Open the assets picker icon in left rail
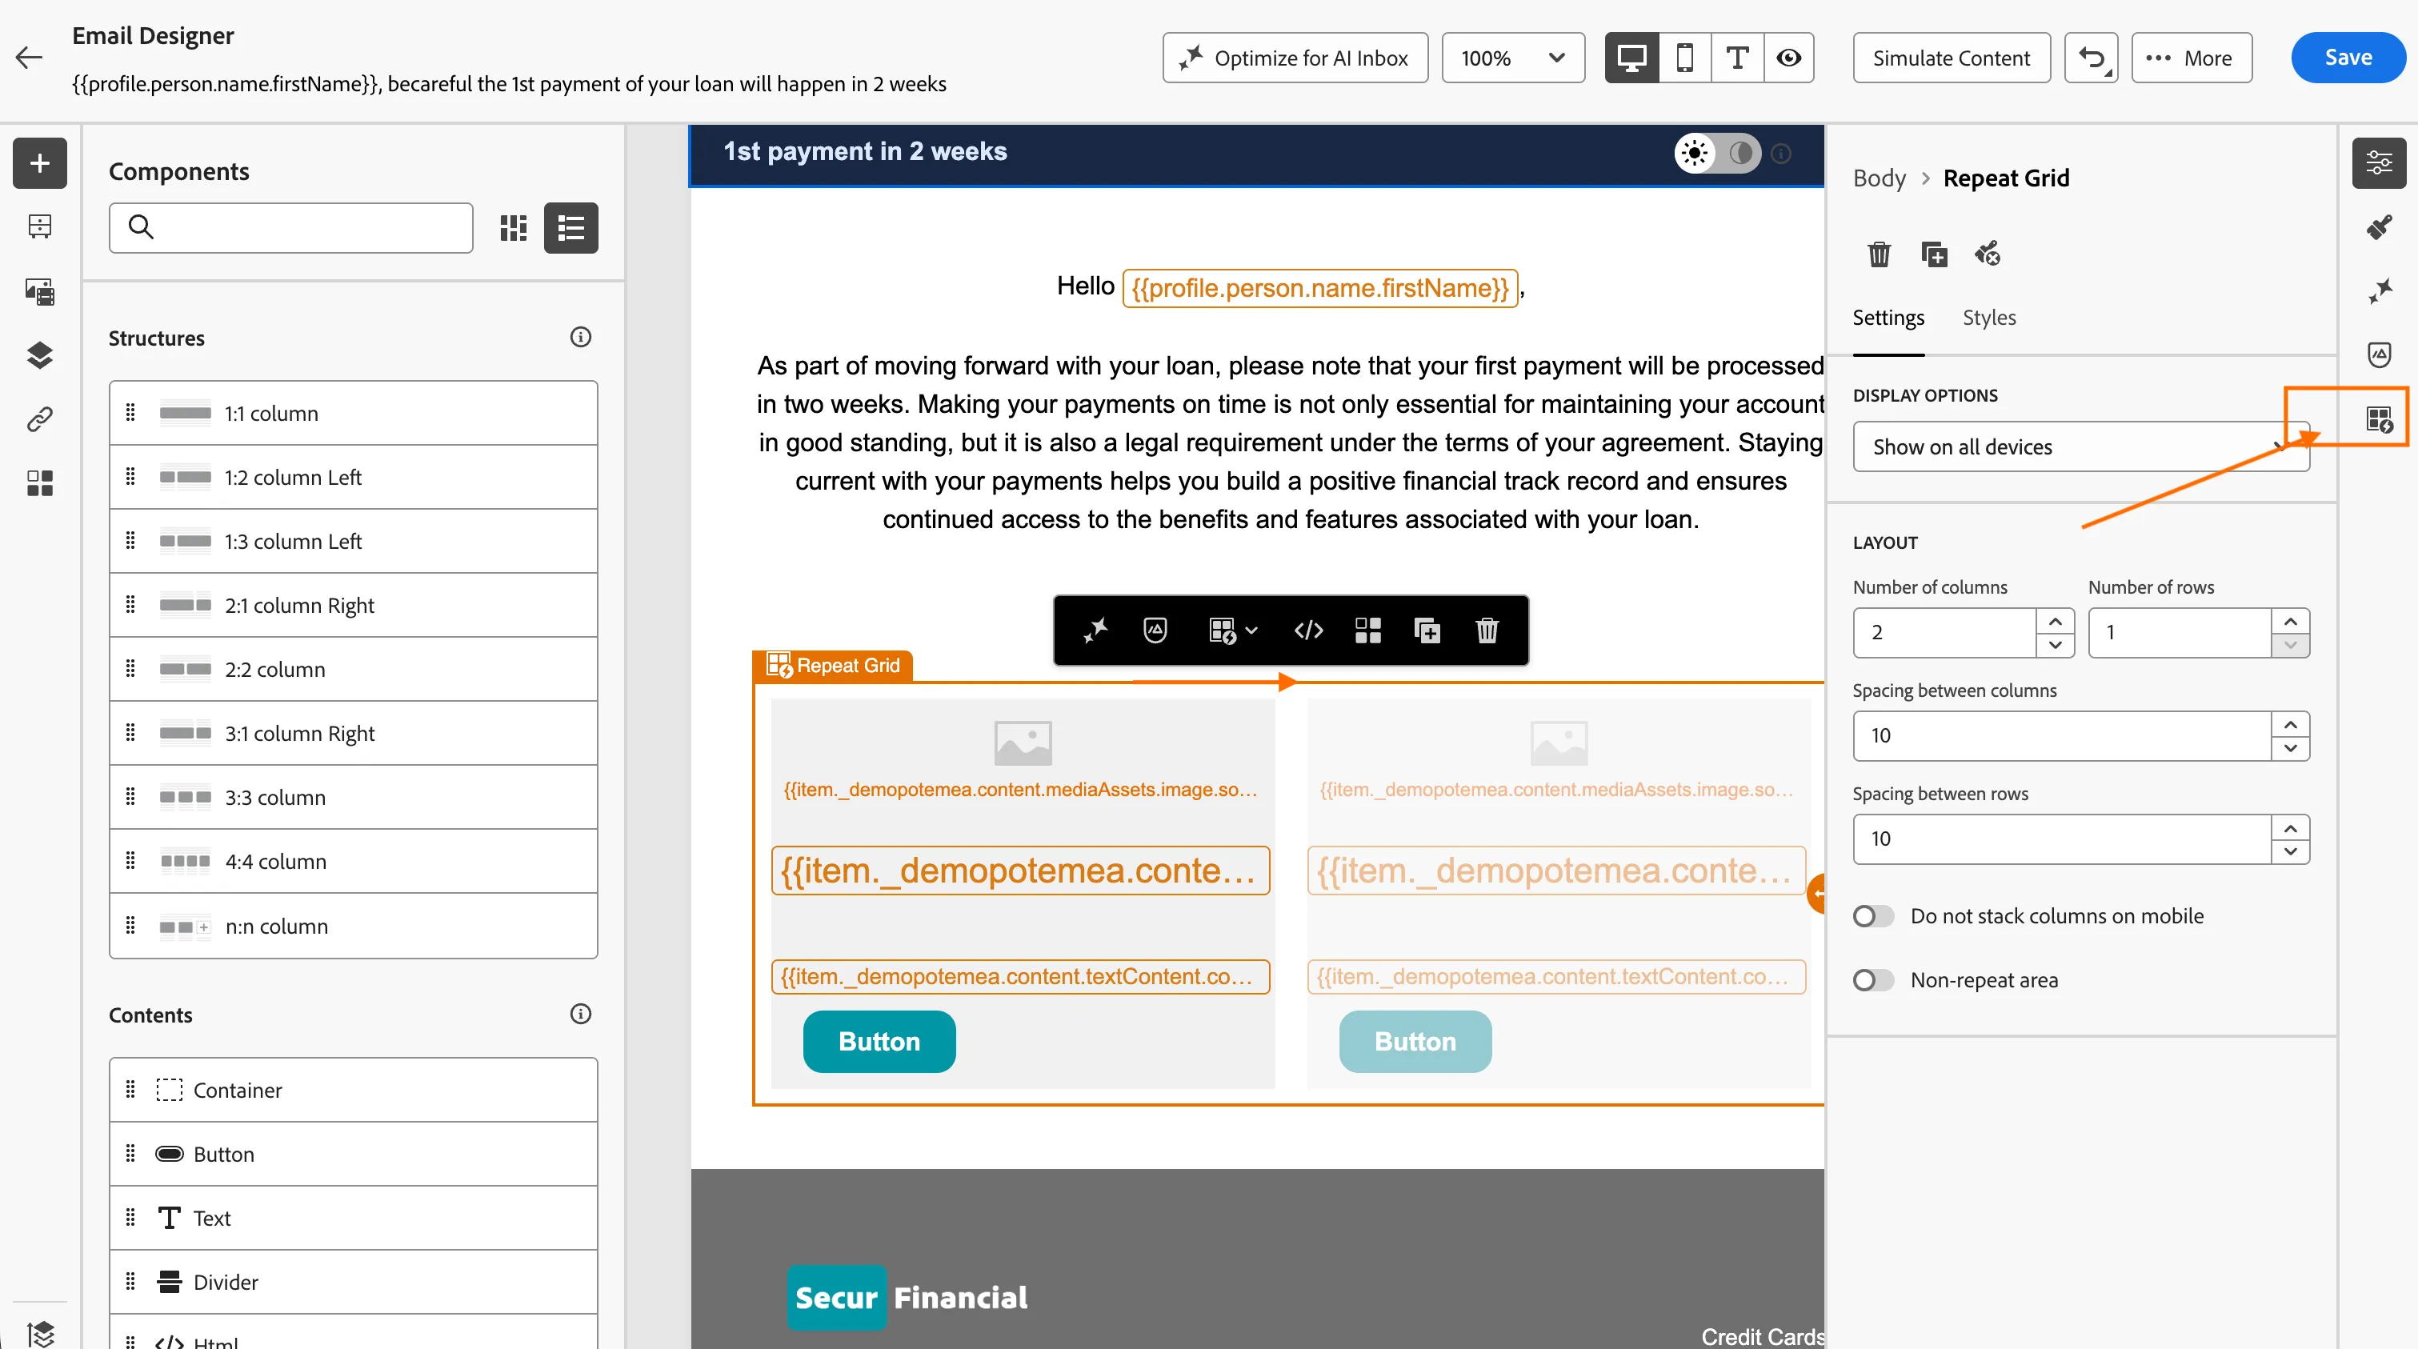 [x=39, y=291]
